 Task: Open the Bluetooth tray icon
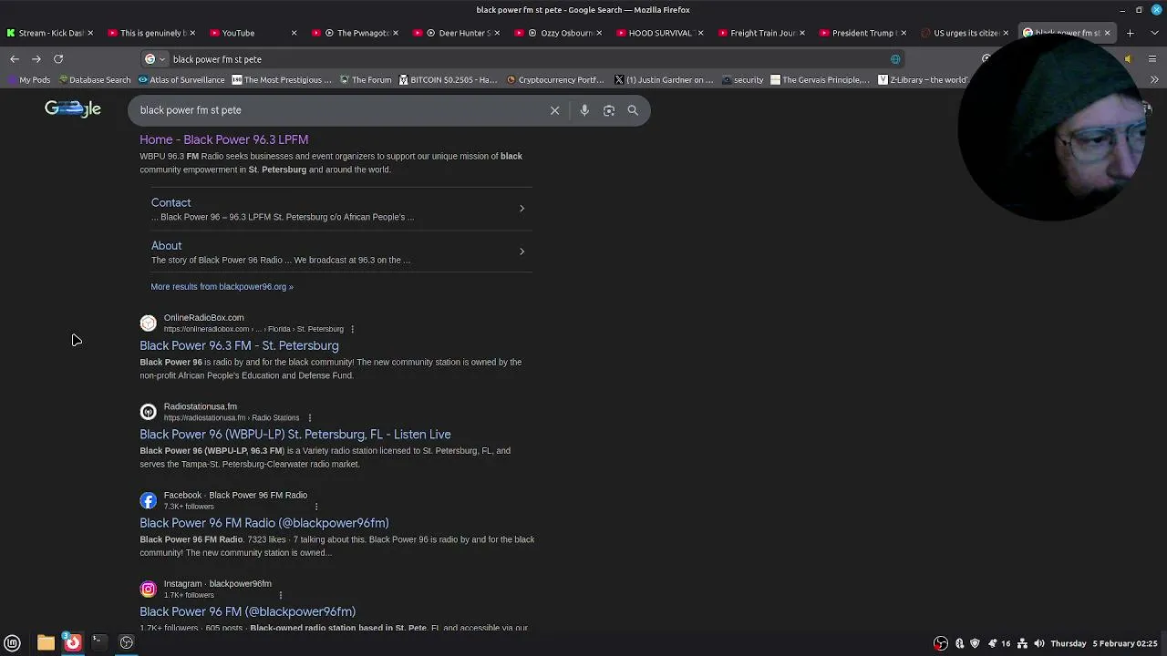point(959,643)
